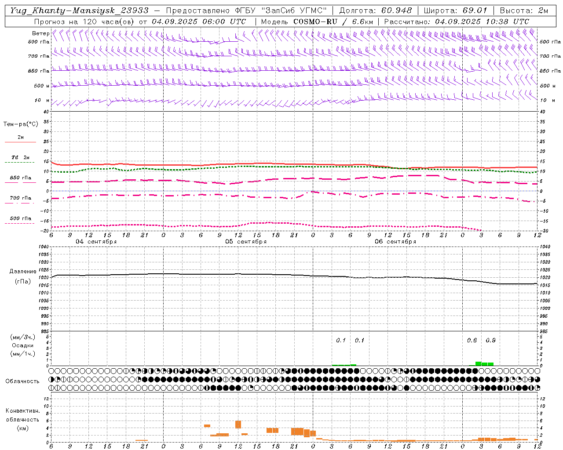Click the solid red line sample under 2м legend
Viewport: 563px width, 450px height.
tap(20, 142)
